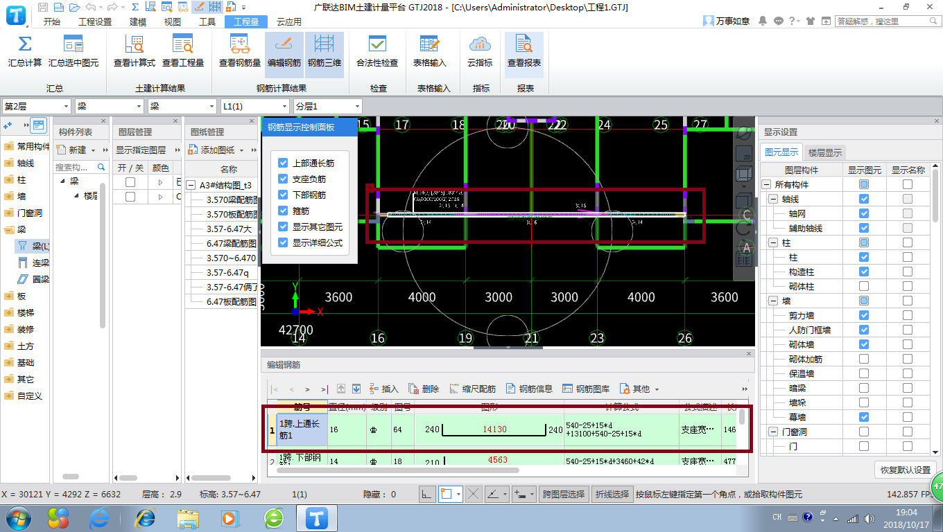Go to next rebar record (>)
The width and height of the screenshot is (943, 532).
click(x=307, y=389)
